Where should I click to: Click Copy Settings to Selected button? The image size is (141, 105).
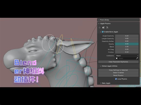[x=118, y=70]
